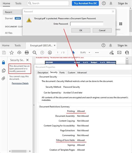Open the Encrypt.pdf document tab
132x153 pixels.
pyautogui.click(x=41, y=46)
